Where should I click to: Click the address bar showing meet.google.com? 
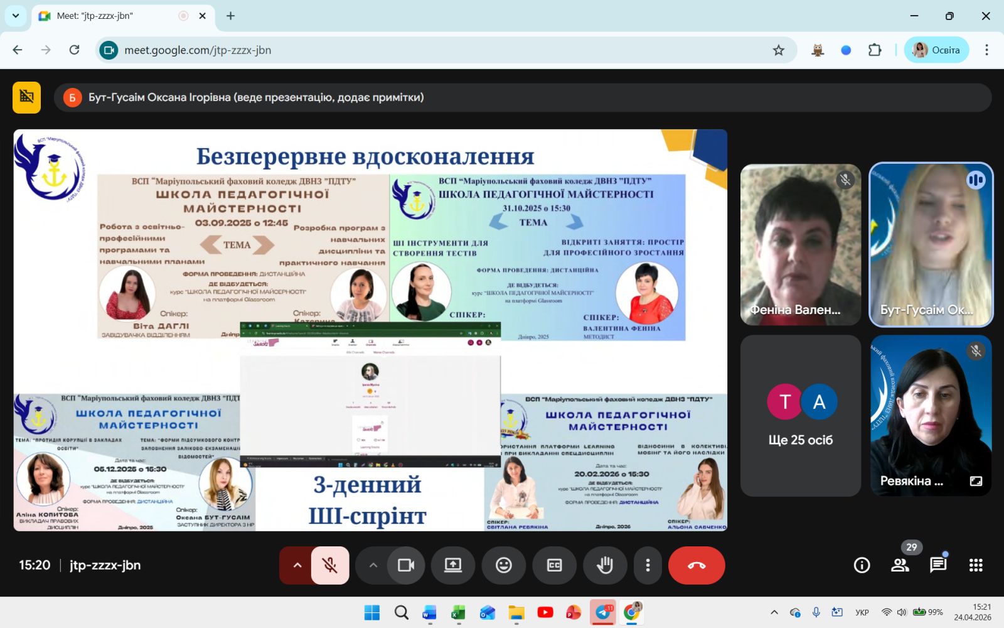point(439,50)
